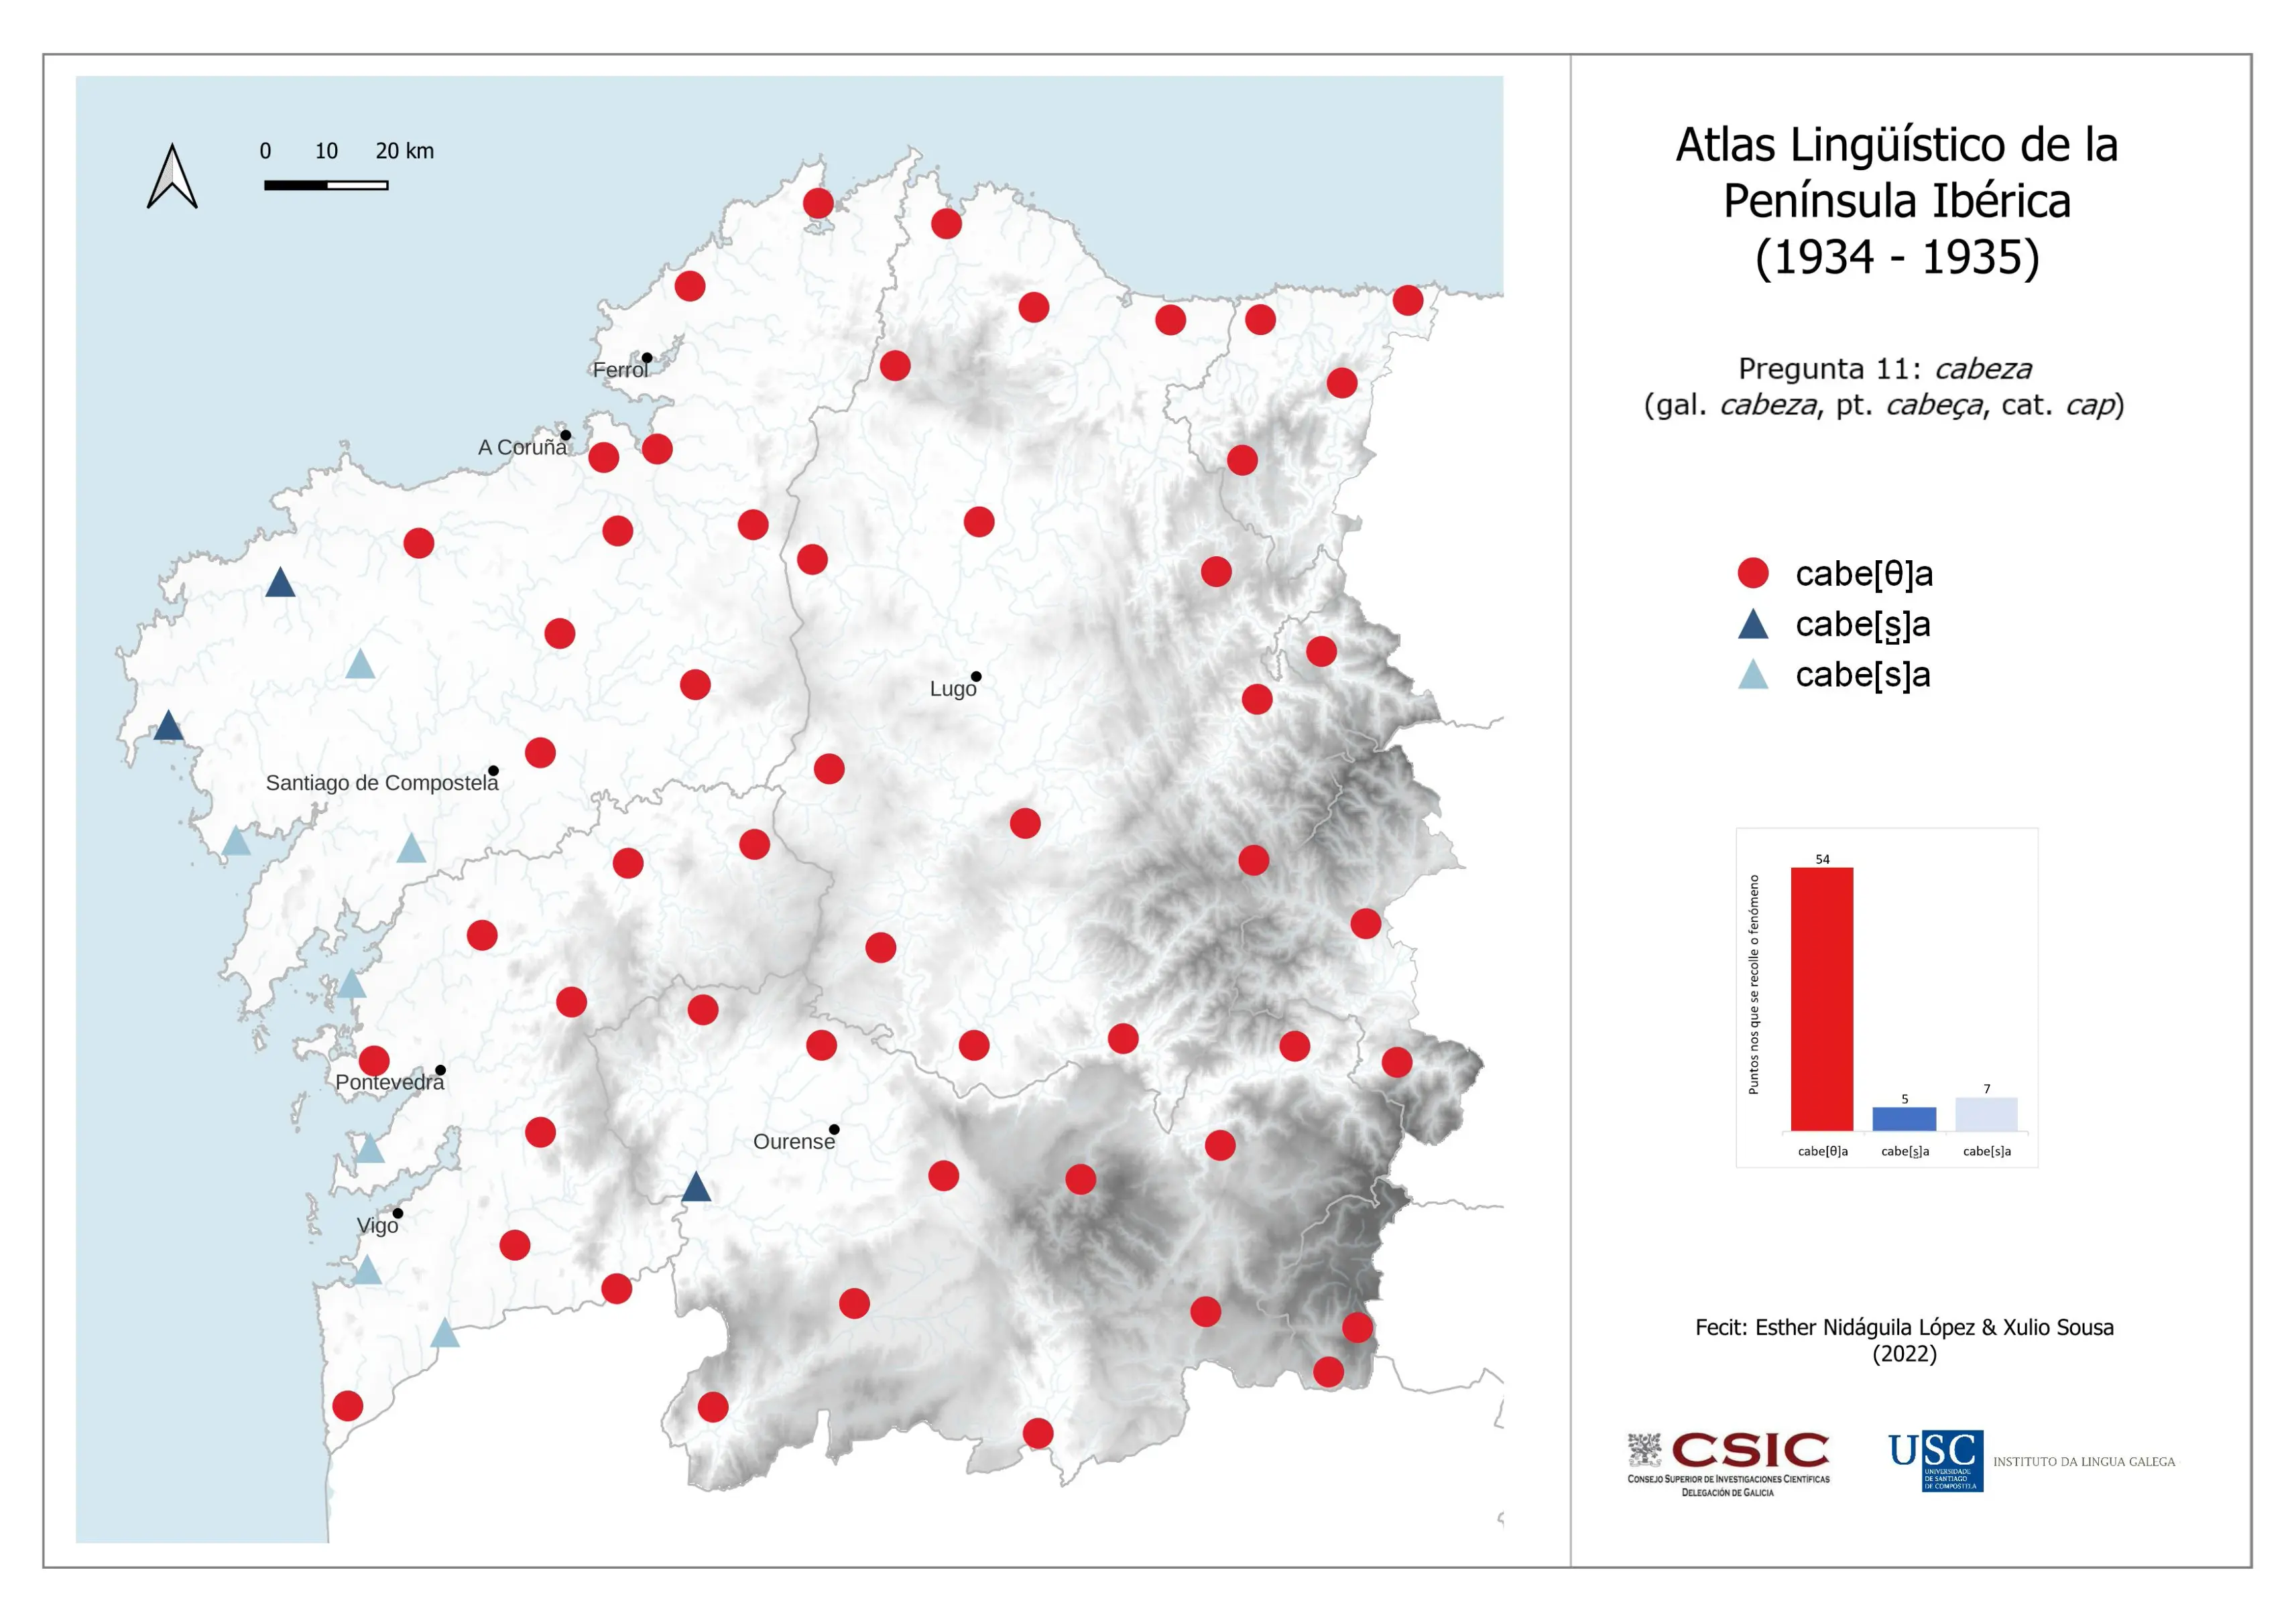The height and width of the screenshot is (1623, 2296).
Task: Click the light blue triangle legend symbol
Action: (x=1753, y=677)
